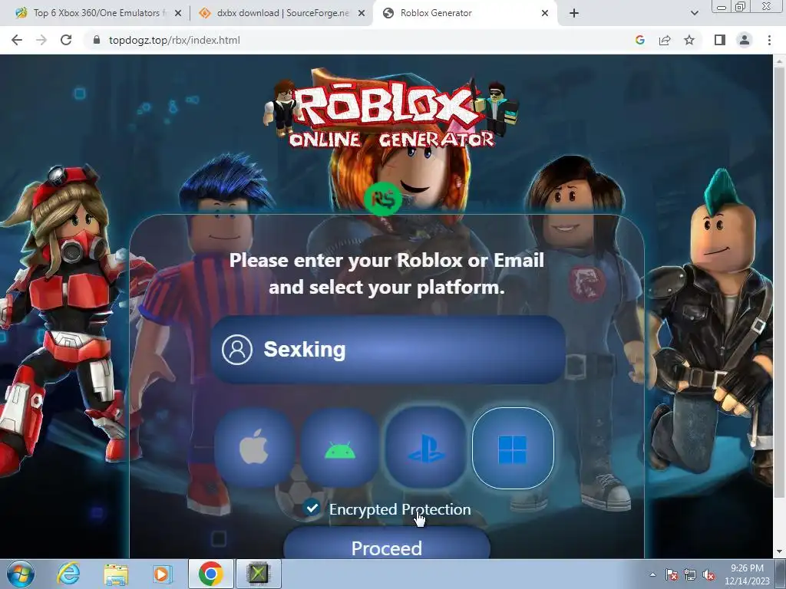786x589 pixels.
Task: Select the Windows platform icon
Action: point(513,448)
